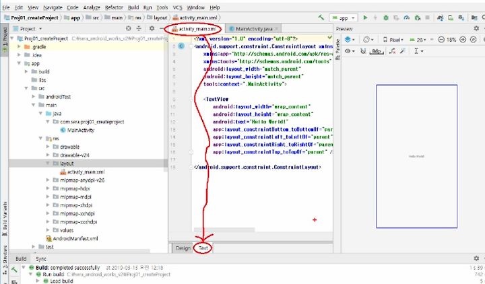Open the Project Structure icon

pyautogui.click(x=474, y=18)
